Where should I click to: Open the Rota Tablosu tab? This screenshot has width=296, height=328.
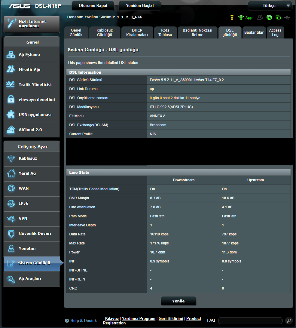point(165,32)
